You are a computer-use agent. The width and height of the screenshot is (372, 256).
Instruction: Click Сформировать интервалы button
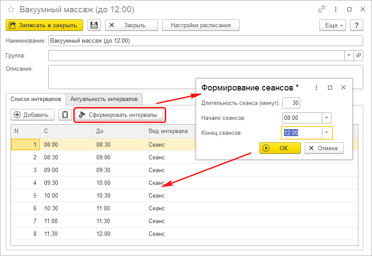[119, 115]
